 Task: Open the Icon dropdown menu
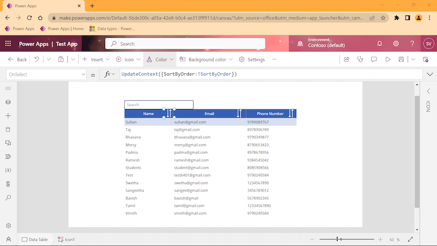[128, 59]
